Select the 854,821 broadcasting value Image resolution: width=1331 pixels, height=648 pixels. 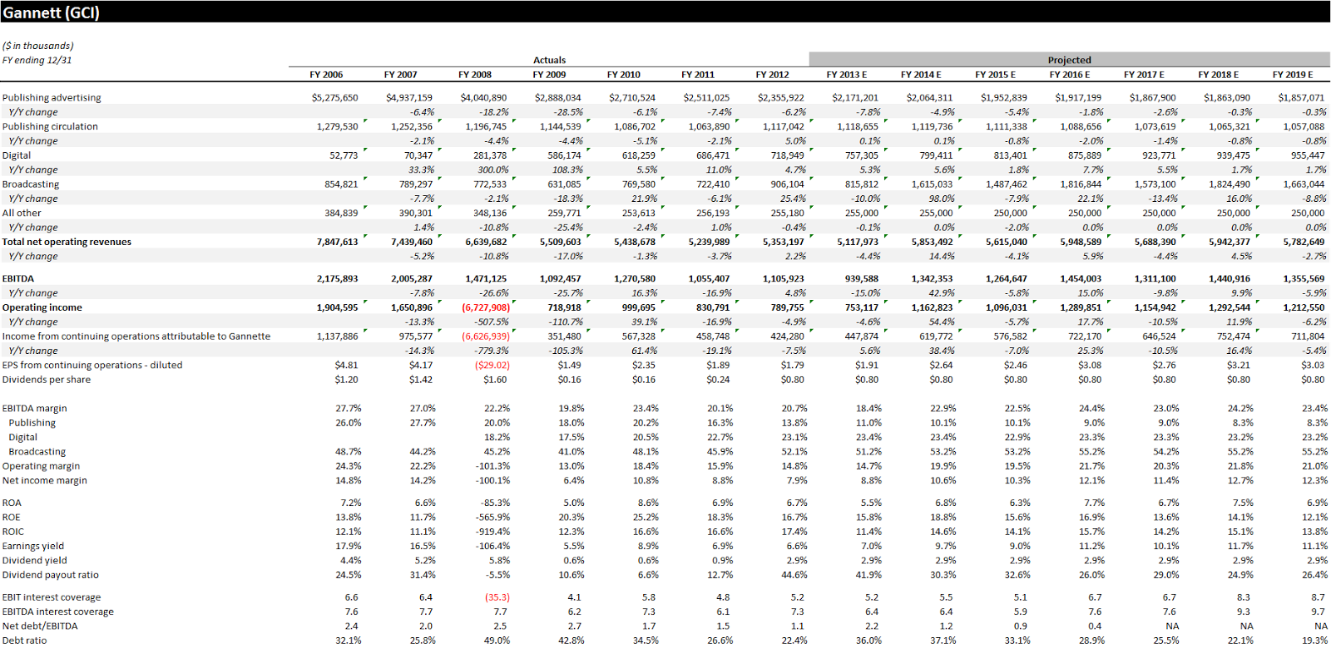tap(341, 184)
